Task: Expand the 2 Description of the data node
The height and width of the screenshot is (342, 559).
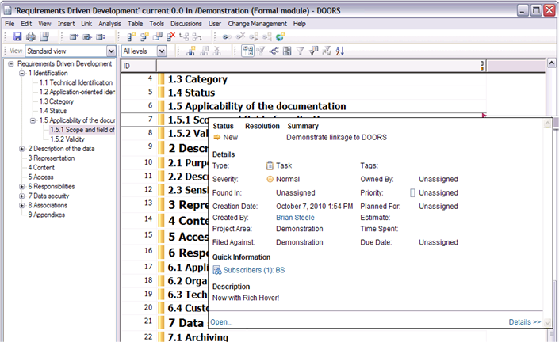Action: (x=21, y=149)
